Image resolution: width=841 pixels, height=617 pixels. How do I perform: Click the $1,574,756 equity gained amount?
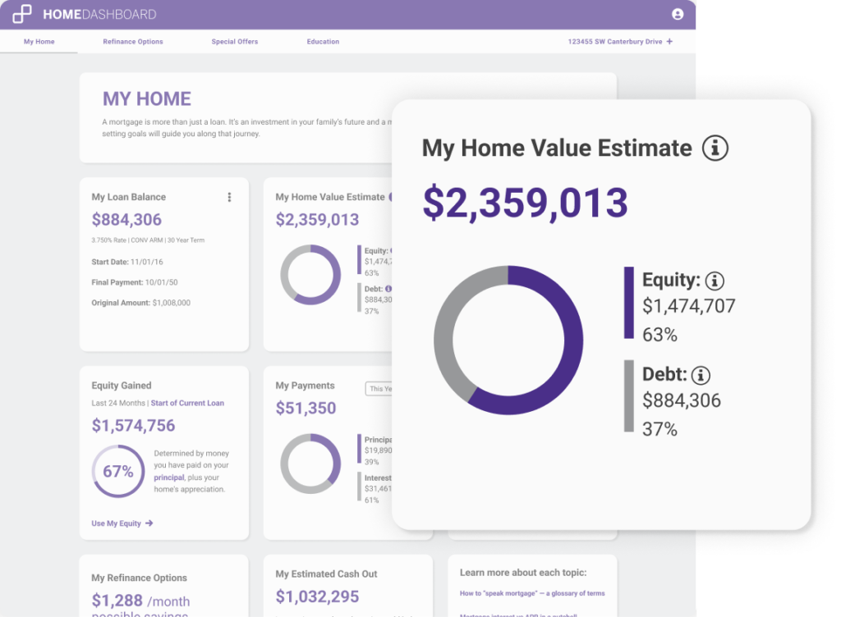pyautogui.click(x=134, y=425)
